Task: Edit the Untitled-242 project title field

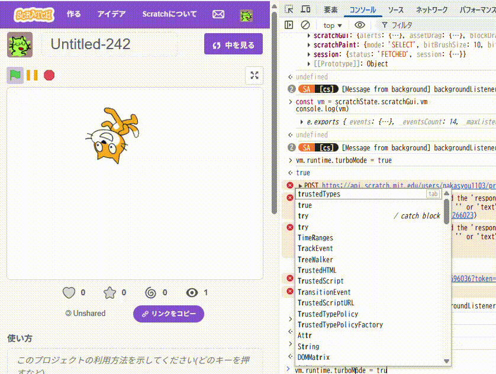Action: coord(109,44)
